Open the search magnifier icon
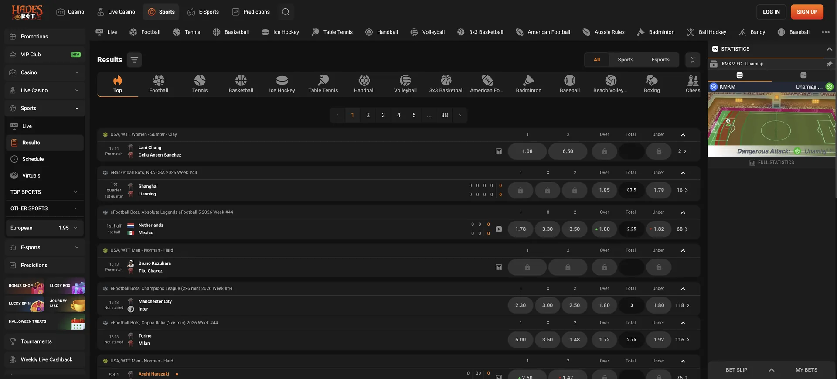Screen dimensions: 837x379 point(286,12)
